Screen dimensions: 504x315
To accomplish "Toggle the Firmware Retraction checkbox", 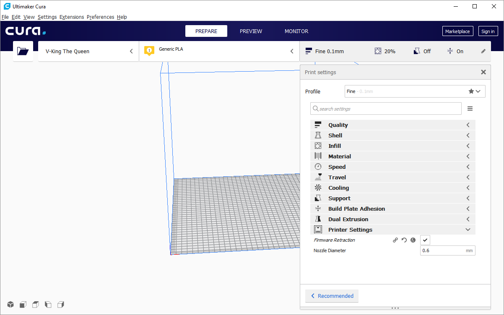I will pos(425,240).
